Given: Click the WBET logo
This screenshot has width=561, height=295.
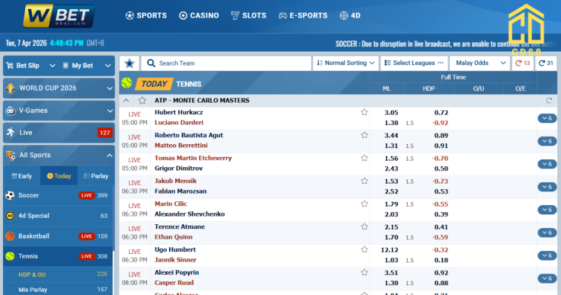Looking at the screenshot, I should [59, 16].
